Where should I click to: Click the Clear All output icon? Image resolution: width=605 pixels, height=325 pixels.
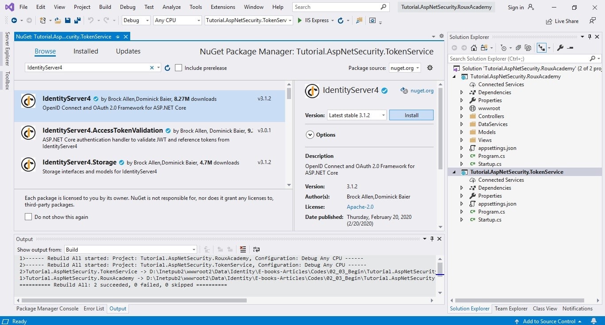tap(243, 249)
